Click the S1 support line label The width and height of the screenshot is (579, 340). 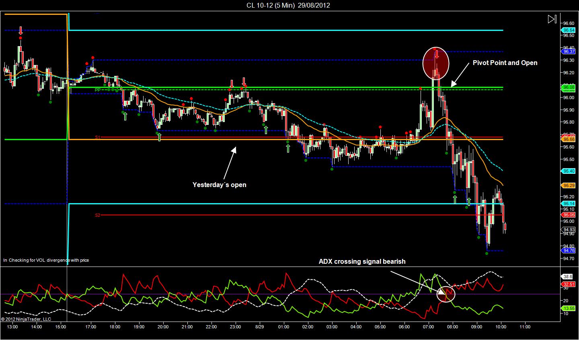[97, 137]
